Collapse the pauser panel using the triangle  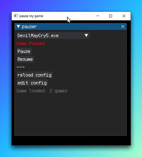coord(18,26)
